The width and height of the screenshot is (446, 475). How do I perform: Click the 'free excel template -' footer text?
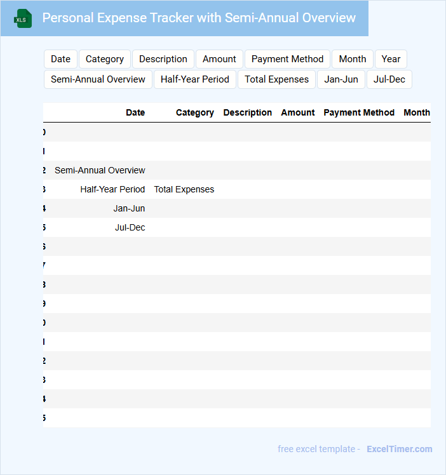319,449
